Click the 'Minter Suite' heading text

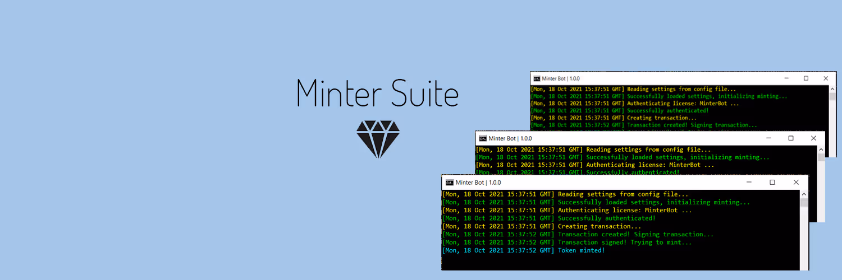[x=378, y=94]
